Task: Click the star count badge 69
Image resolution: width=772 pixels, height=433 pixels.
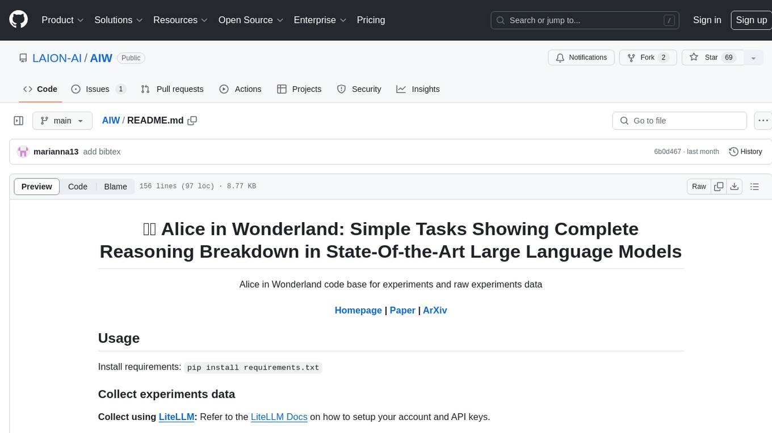Action: (x=729, y=58)
